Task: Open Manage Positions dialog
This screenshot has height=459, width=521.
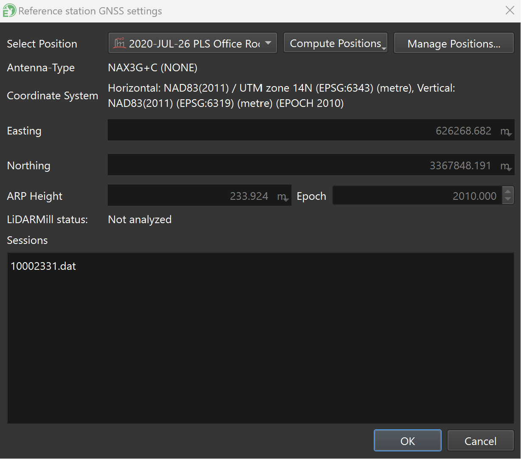Action: (x=454, y=43)
